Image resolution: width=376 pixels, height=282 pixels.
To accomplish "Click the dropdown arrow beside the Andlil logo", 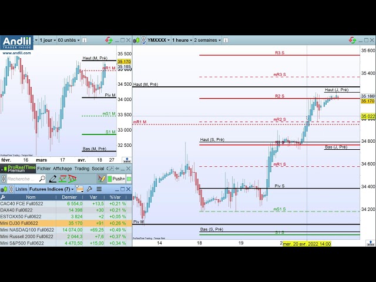I will tap(36, 40).
